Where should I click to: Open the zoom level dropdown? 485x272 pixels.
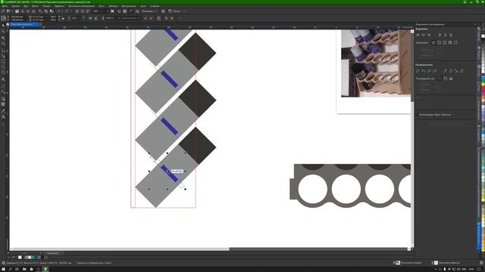point(107,11)
